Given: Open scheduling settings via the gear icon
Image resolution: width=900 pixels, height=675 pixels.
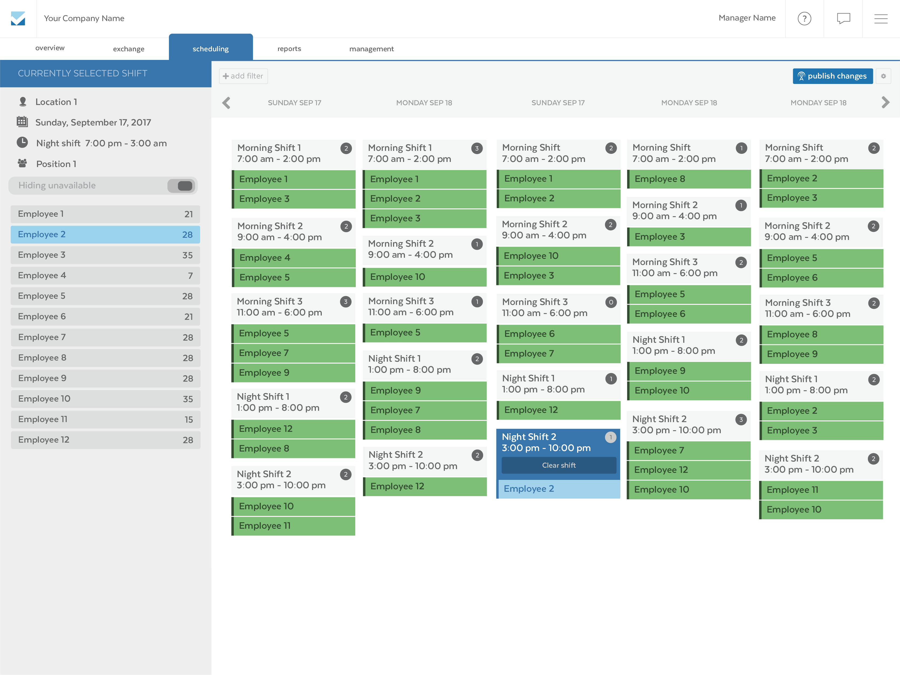Looking at the screenshot, I should pos(884,76).
